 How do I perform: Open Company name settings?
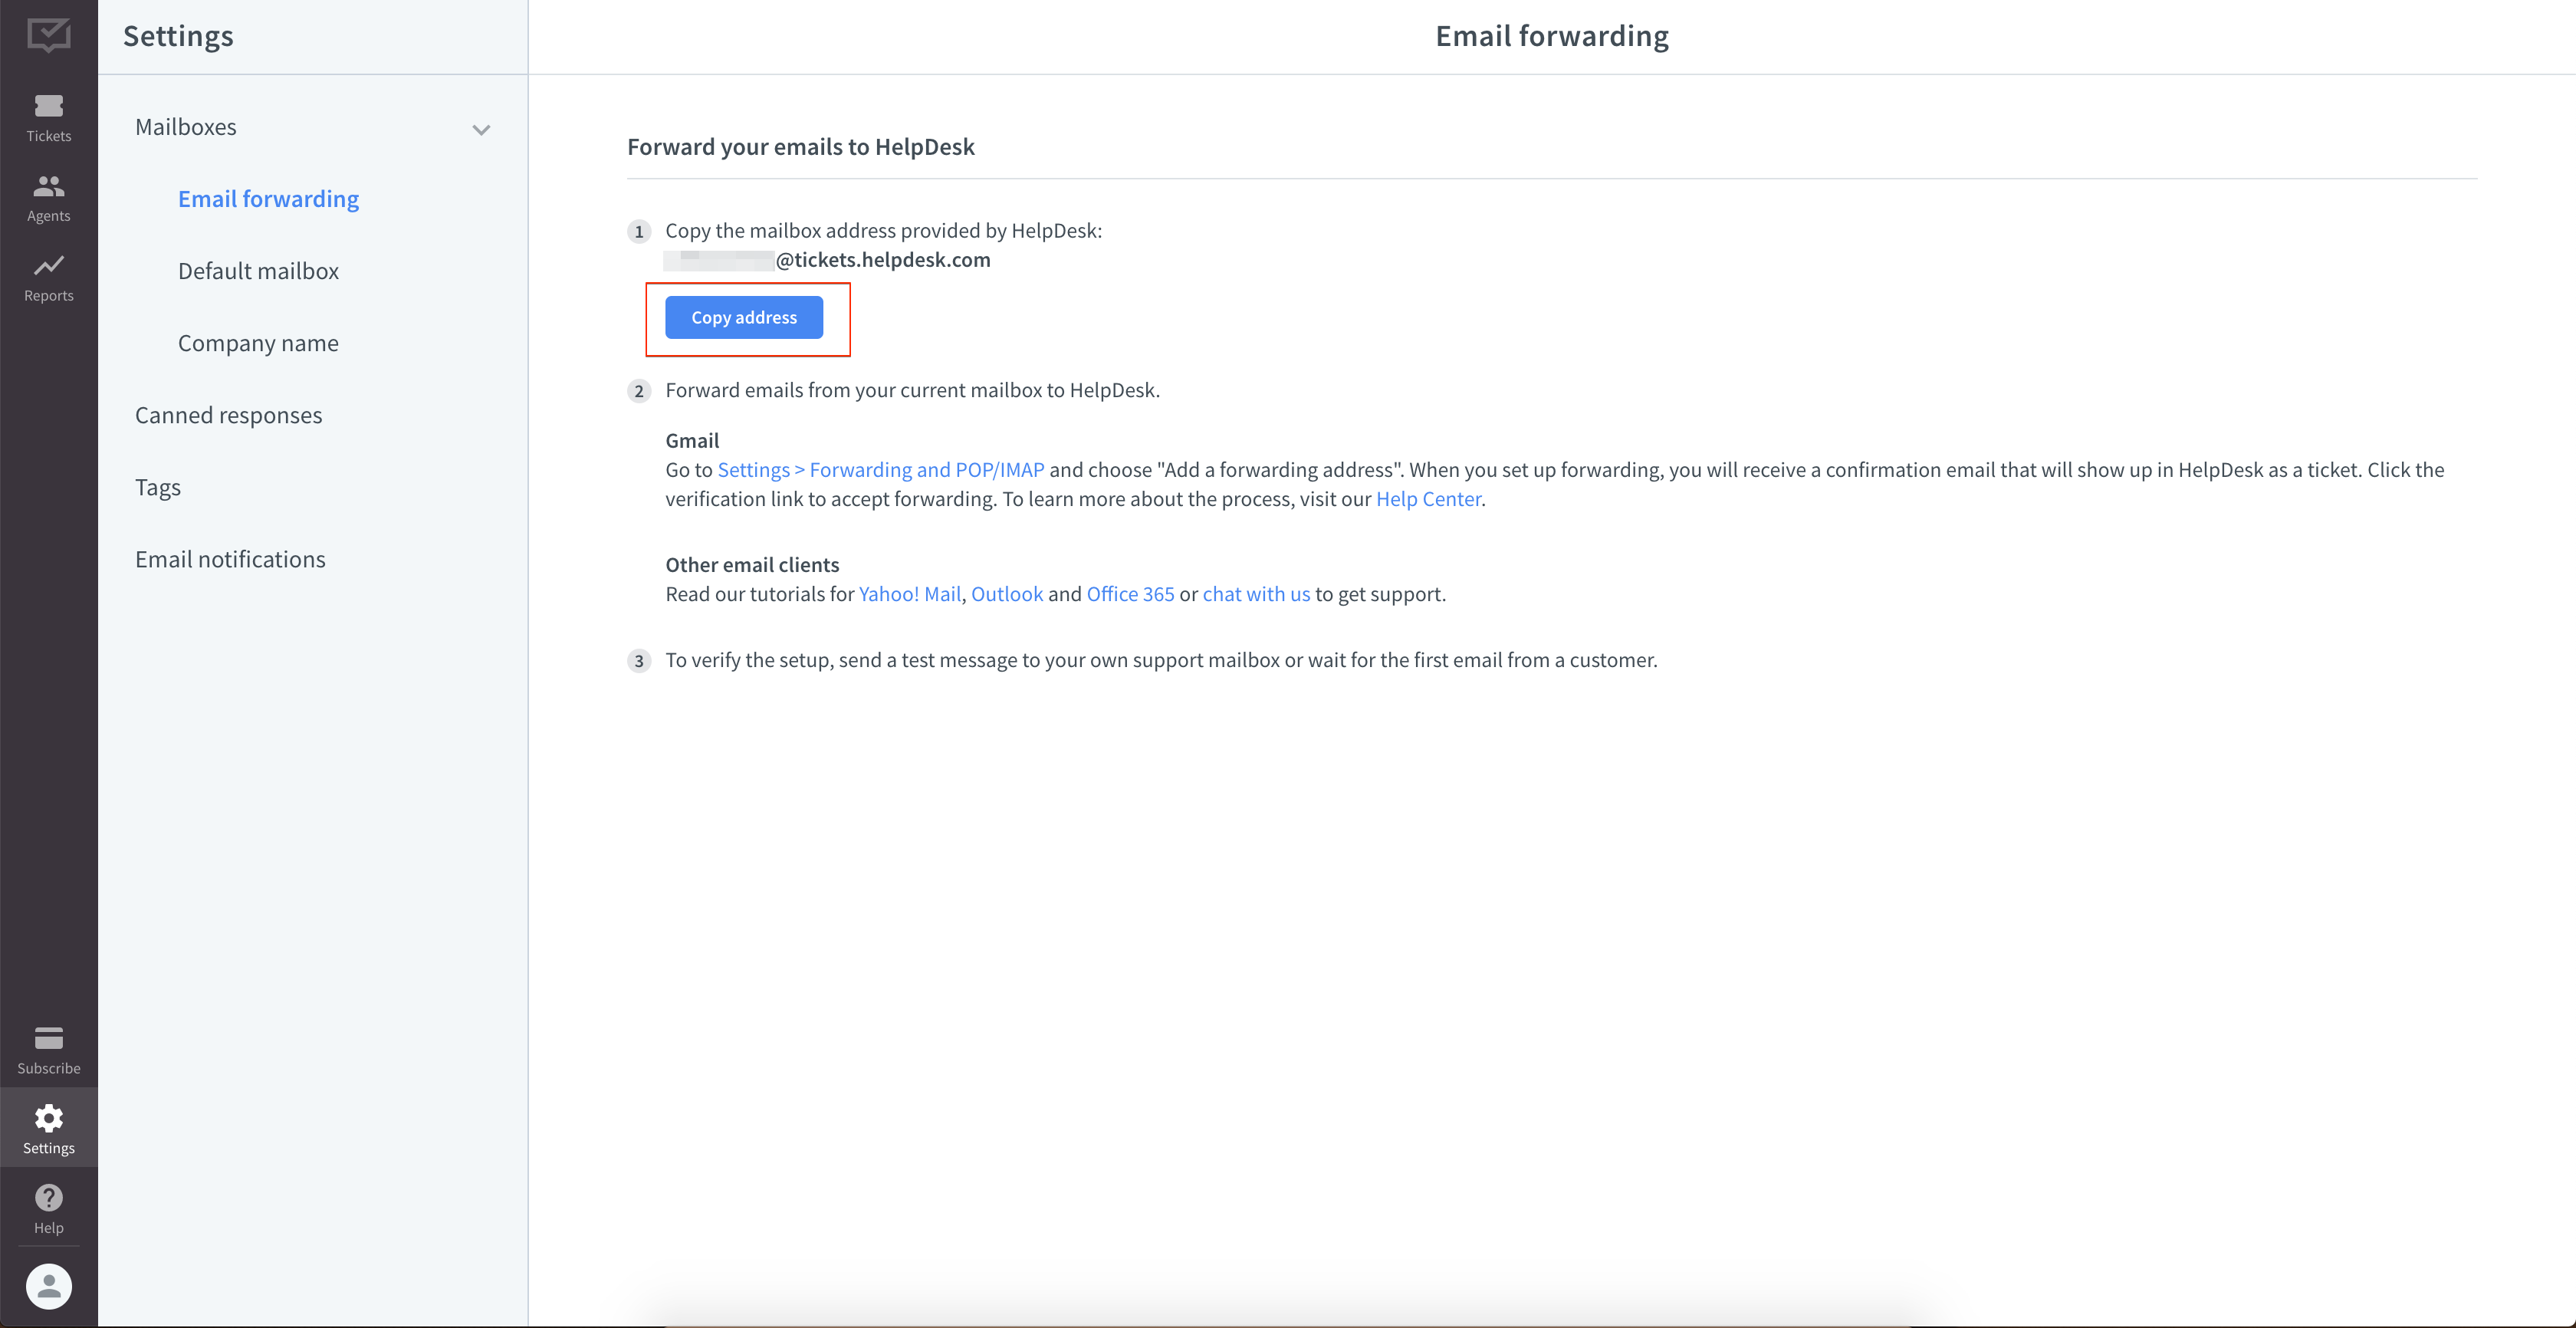[258, 343]
